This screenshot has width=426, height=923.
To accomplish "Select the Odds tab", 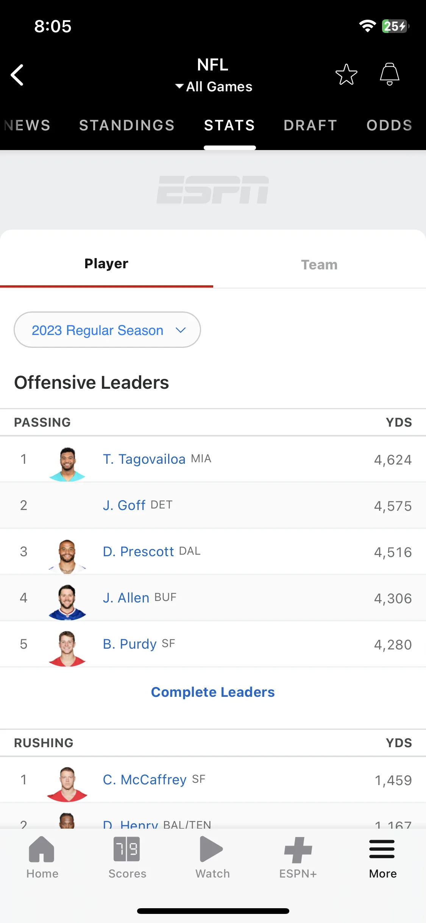I will pos(389,125).
